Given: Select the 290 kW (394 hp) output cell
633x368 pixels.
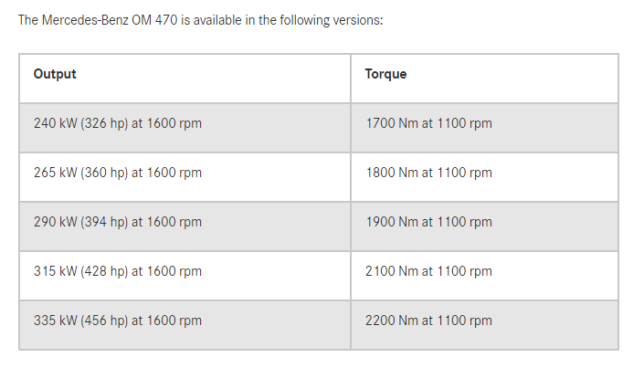Looking at the screenshot, I should pyautogui.click(x=117, y=222).
